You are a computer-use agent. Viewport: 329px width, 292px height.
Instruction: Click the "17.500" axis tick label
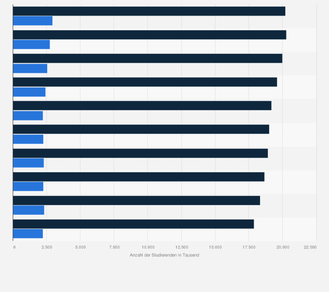(249, 247)
